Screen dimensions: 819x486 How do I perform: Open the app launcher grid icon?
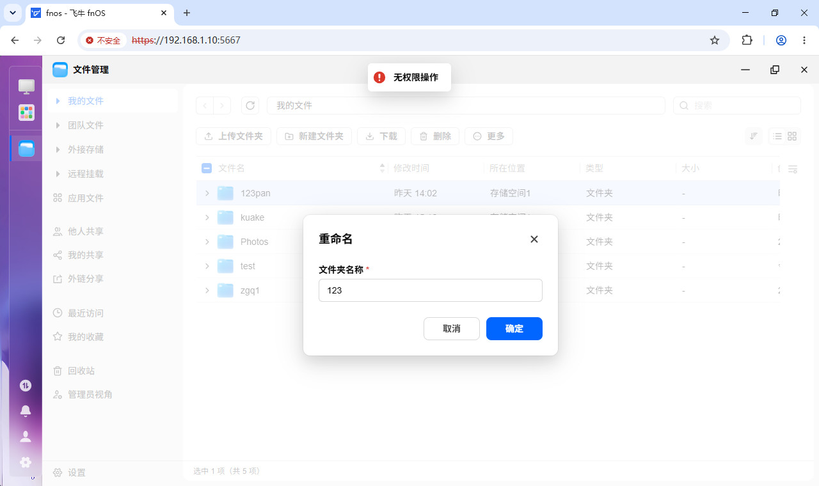click(x=26, y=113)
